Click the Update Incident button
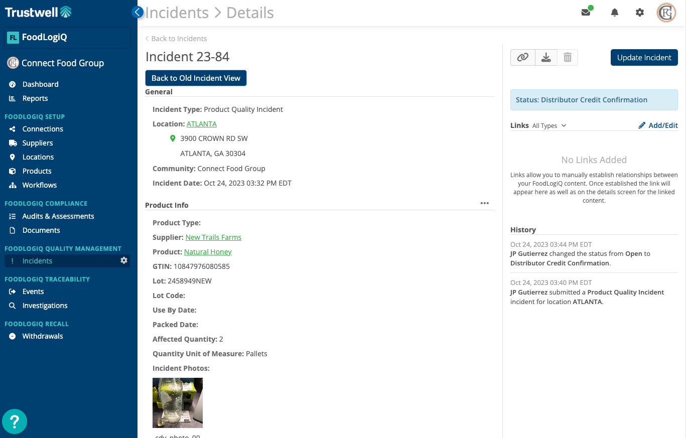 click(644, 58)
